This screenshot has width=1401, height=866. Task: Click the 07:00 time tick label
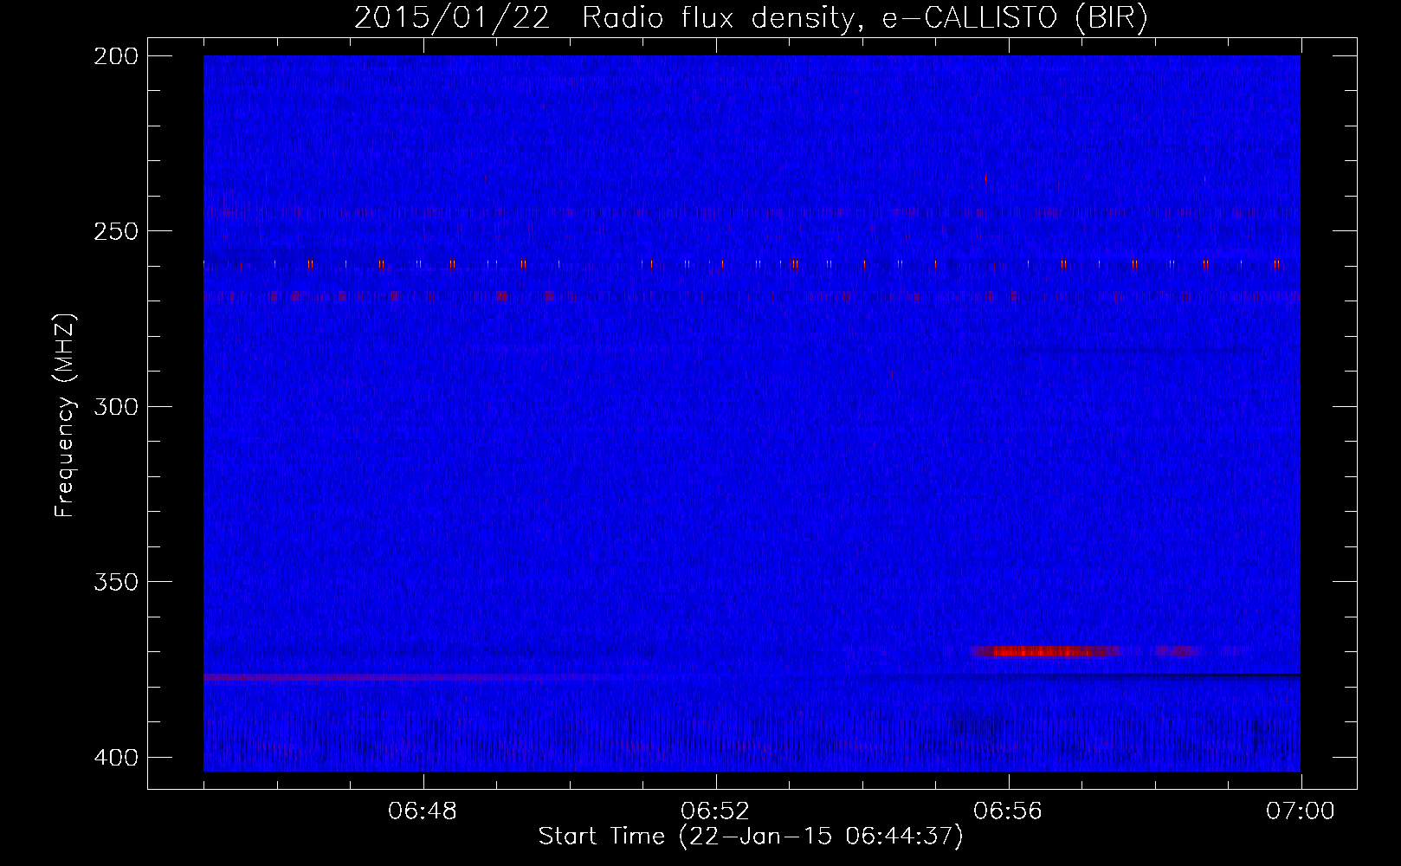(x=1301, y=811)
